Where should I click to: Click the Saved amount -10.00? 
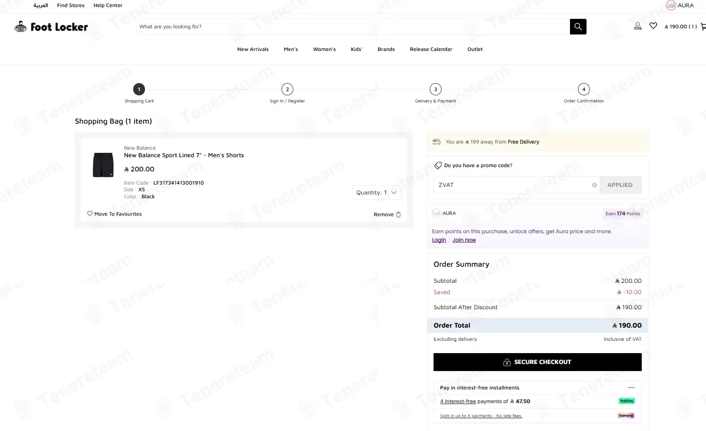(x=629, y=292)
